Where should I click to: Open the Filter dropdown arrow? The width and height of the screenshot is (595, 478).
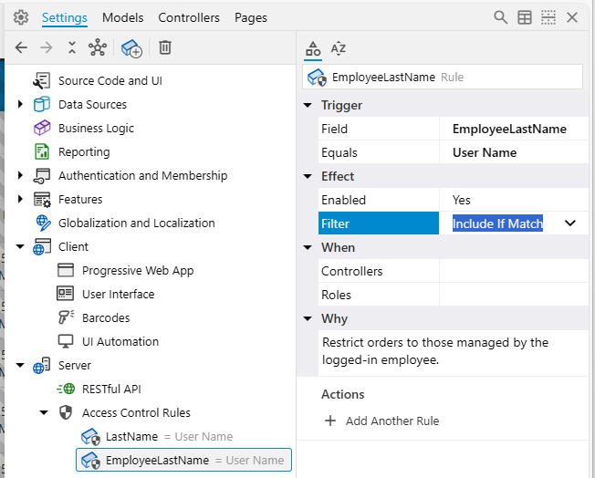[570, 223]
